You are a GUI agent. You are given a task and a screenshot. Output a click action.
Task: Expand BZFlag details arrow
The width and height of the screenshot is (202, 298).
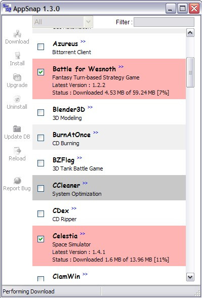(x=79, y=157)
